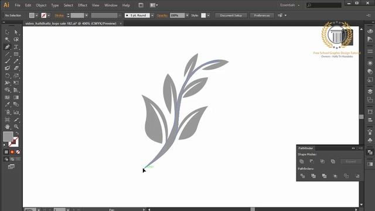Reset to default fill and stroke
This screenshot has height=211, width=375.
click(x=5, y=145)
